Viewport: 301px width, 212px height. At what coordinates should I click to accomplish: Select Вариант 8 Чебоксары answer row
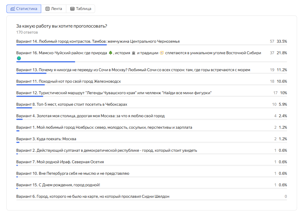pyautogui.click(x=72, y=104)
